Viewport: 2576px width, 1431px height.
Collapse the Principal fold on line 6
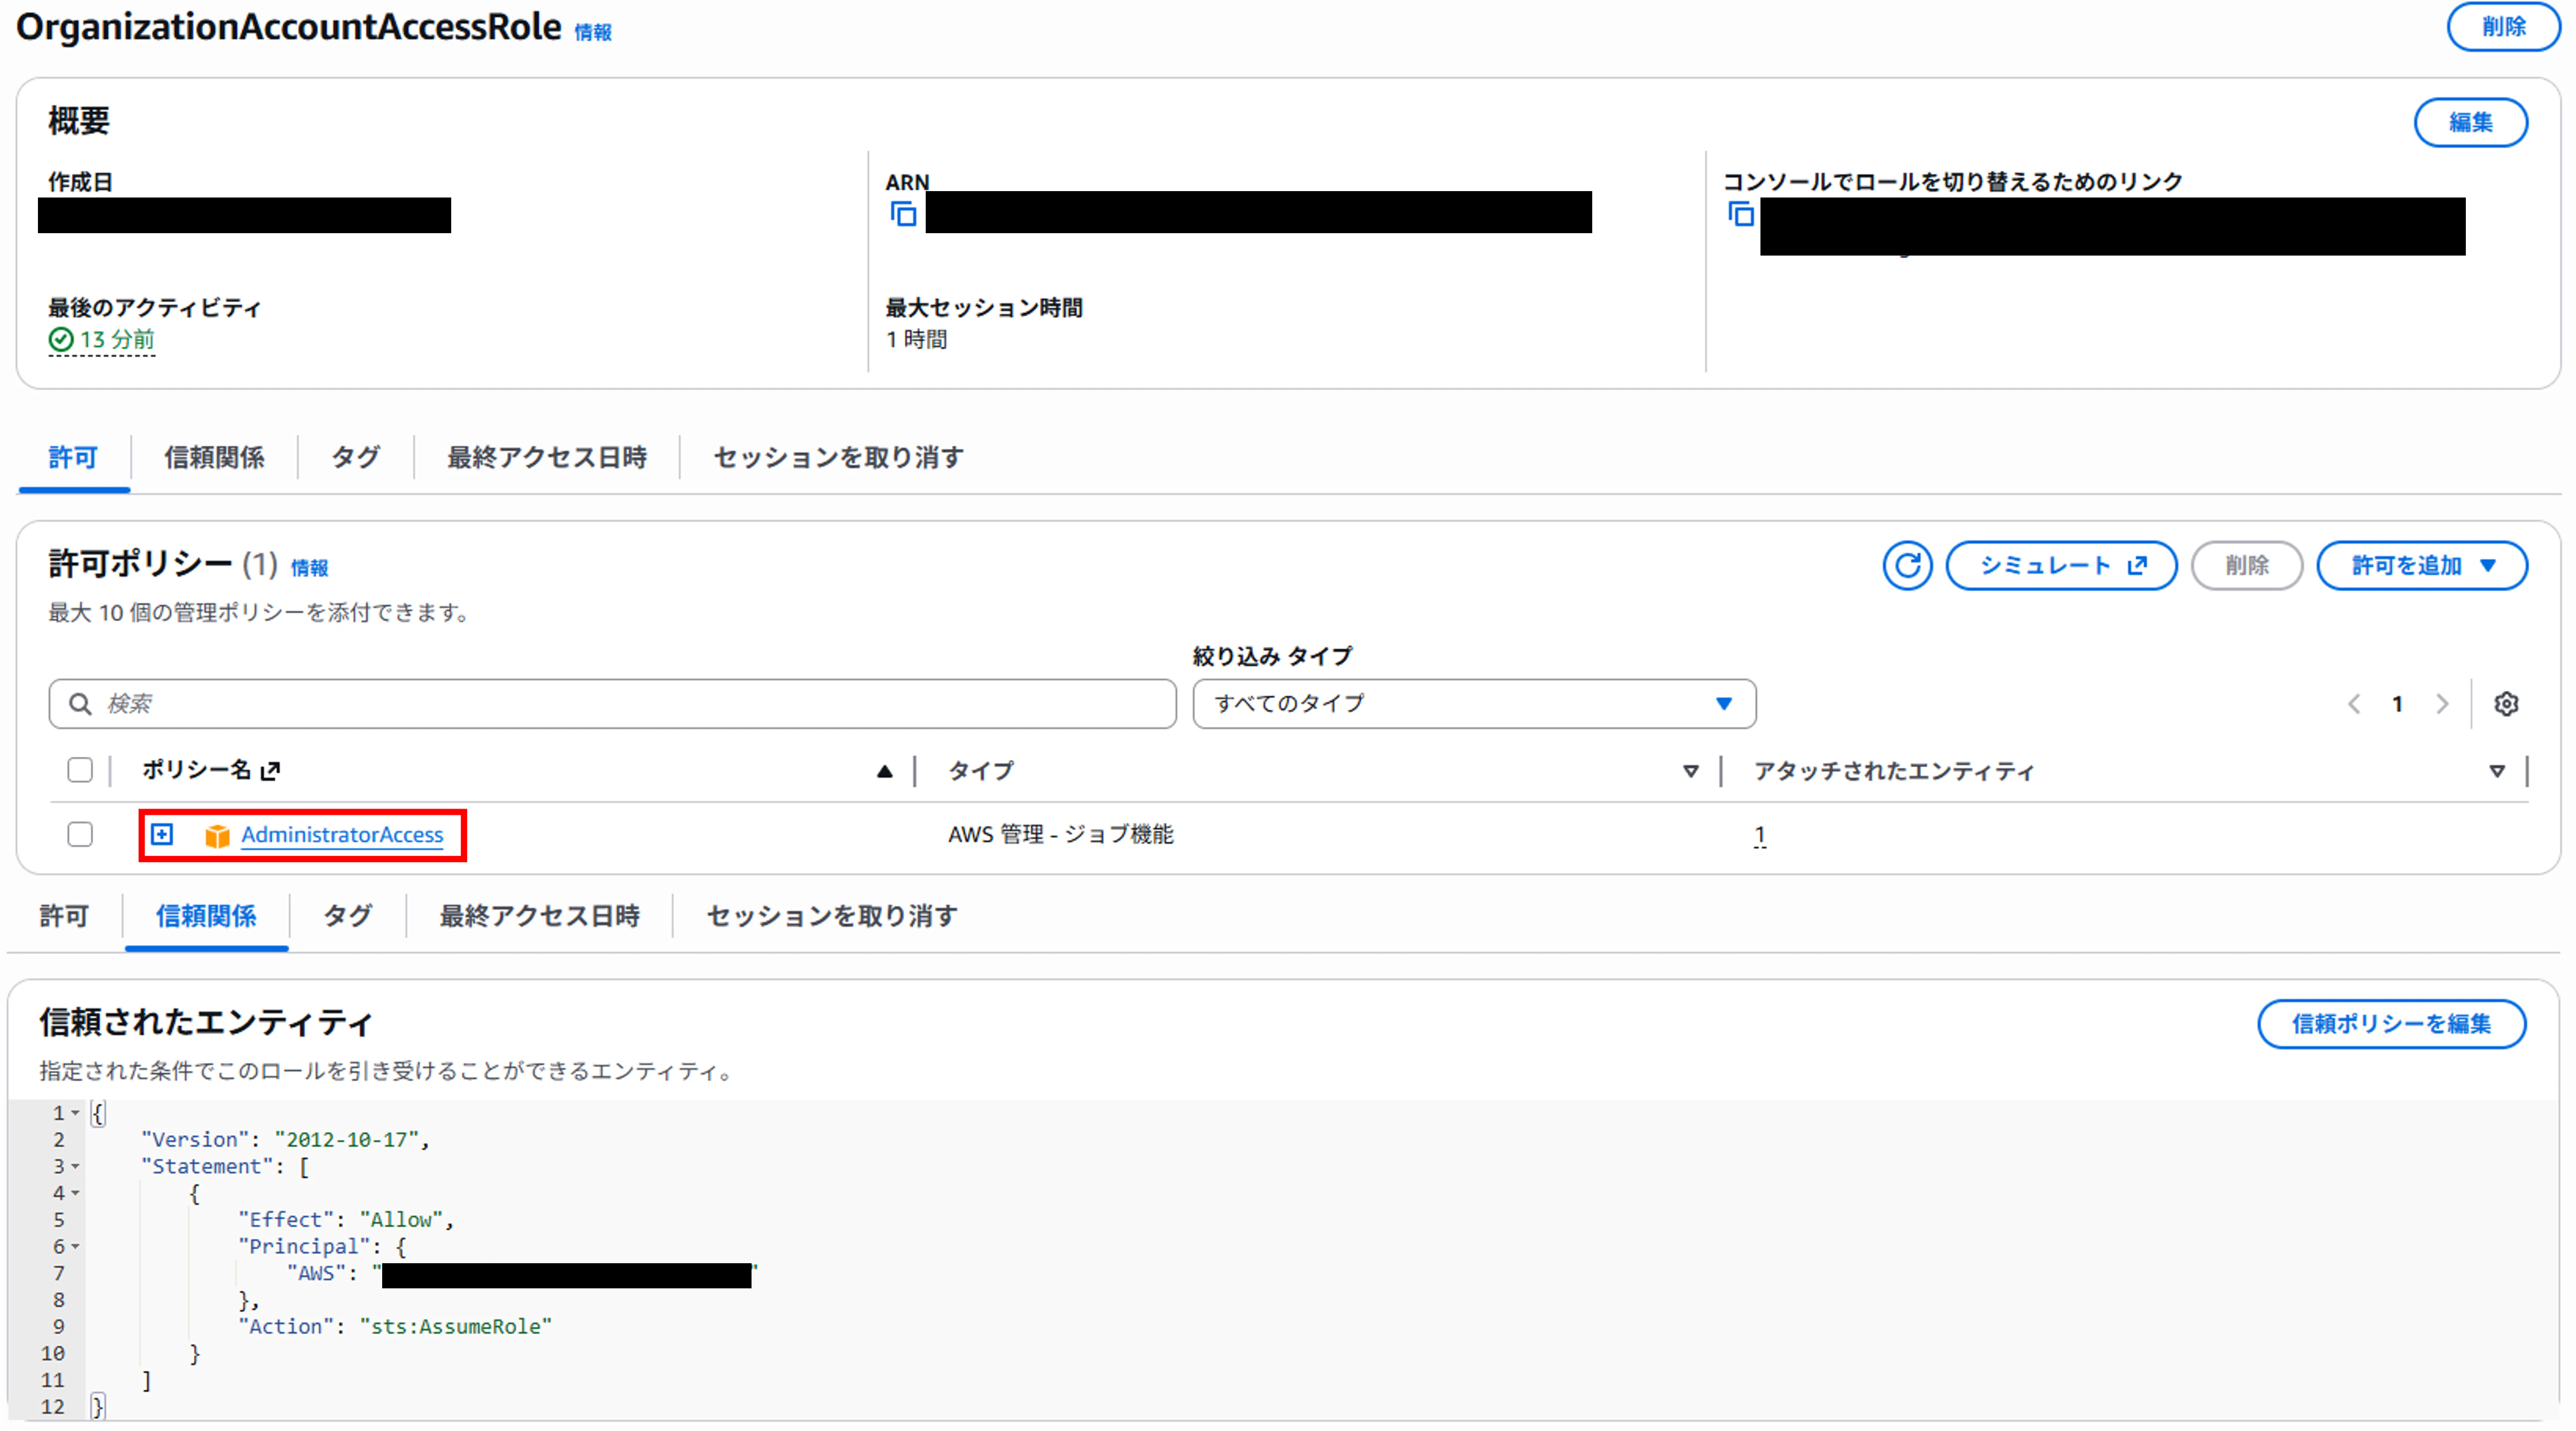click(75, 1247)
